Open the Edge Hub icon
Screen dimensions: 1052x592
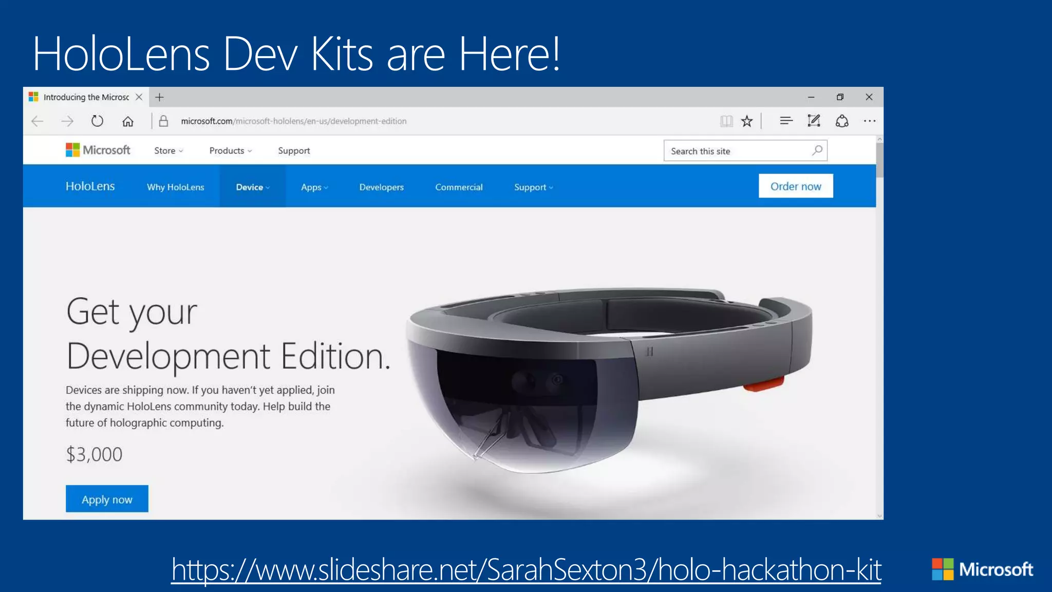pyautogui.click(x=786, y=121)
